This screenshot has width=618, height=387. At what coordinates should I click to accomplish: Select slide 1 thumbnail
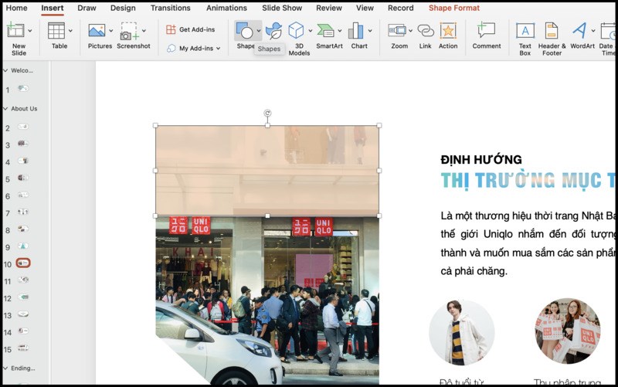point(23,88)
